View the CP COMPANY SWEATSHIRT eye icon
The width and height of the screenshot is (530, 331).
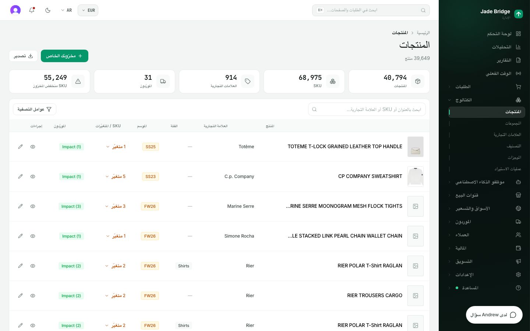(x=33, y=177)
